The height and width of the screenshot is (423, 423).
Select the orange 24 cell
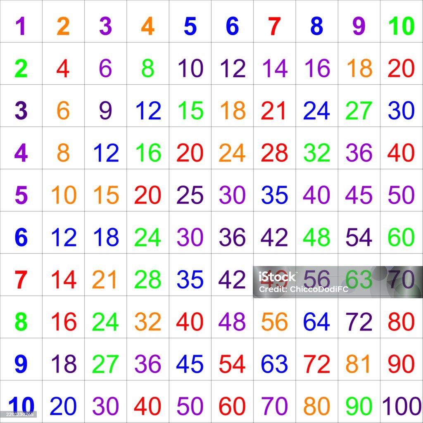pos(232,153)
